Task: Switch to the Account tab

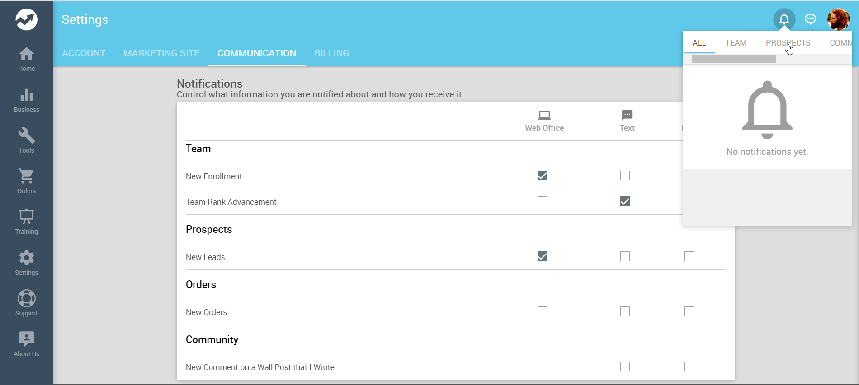Action: point(84,53)
